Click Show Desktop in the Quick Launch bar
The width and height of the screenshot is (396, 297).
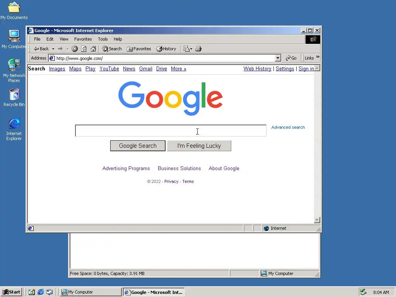coord(32,292)
